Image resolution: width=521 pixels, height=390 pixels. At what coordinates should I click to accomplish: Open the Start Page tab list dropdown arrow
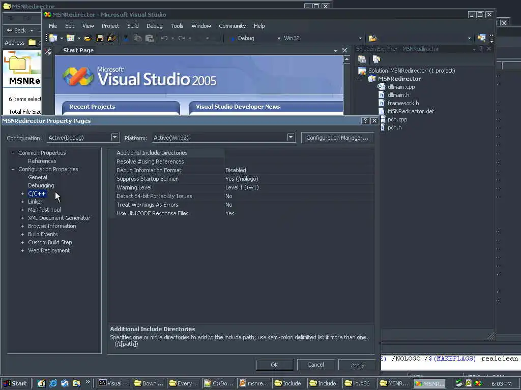336,50
